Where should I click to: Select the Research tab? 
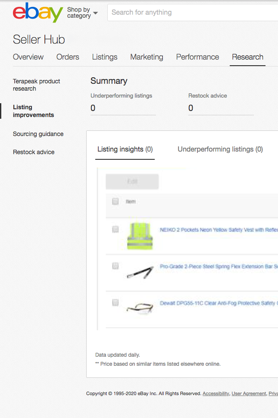click(x=247, y=57)
